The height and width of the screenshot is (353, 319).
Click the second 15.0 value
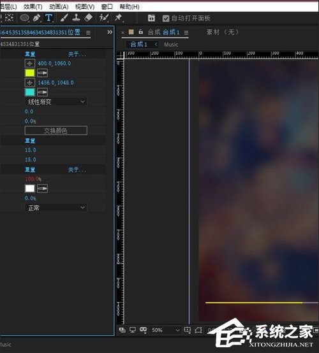(x=31, y=160)
